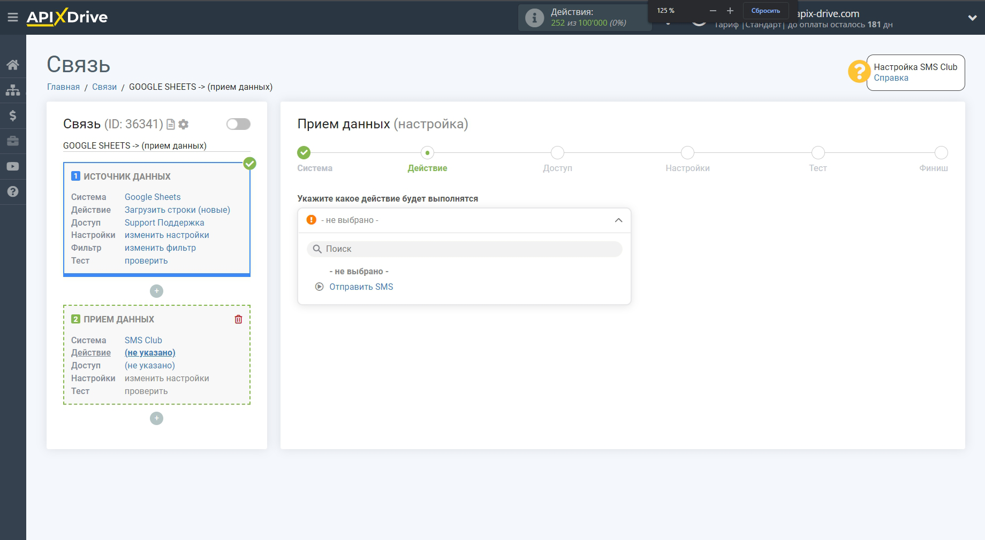Open connection settings gear icon

184,124
